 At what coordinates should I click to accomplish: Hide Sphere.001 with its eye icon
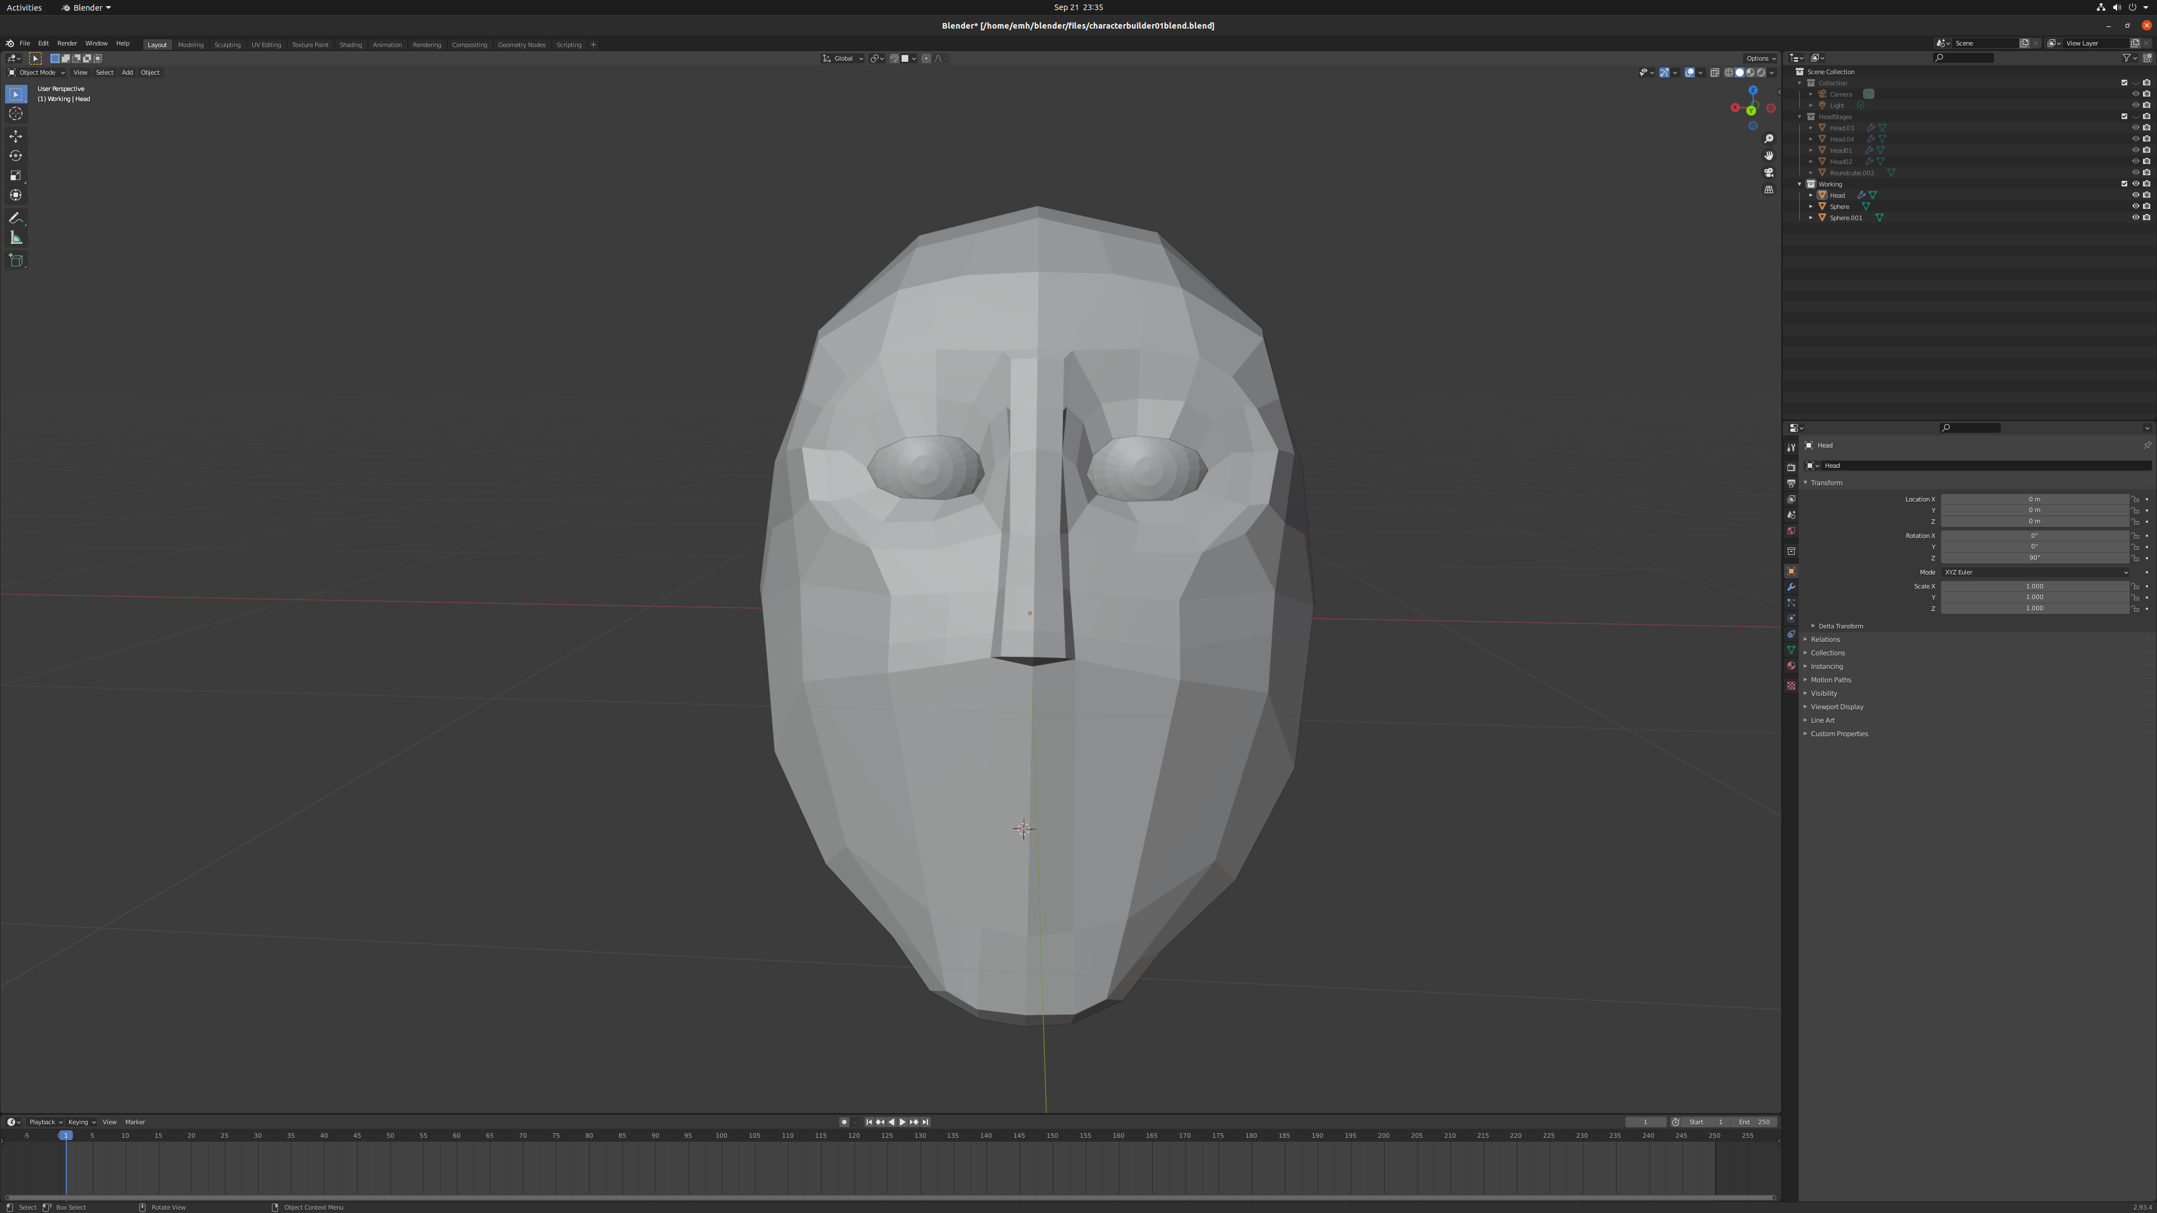(x=2135, y=218)
